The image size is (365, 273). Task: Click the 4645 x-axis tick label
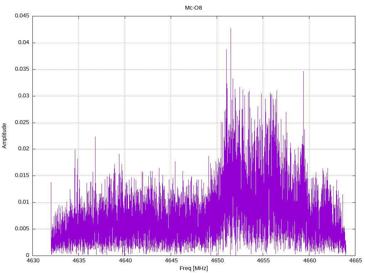tap(171, 261)
